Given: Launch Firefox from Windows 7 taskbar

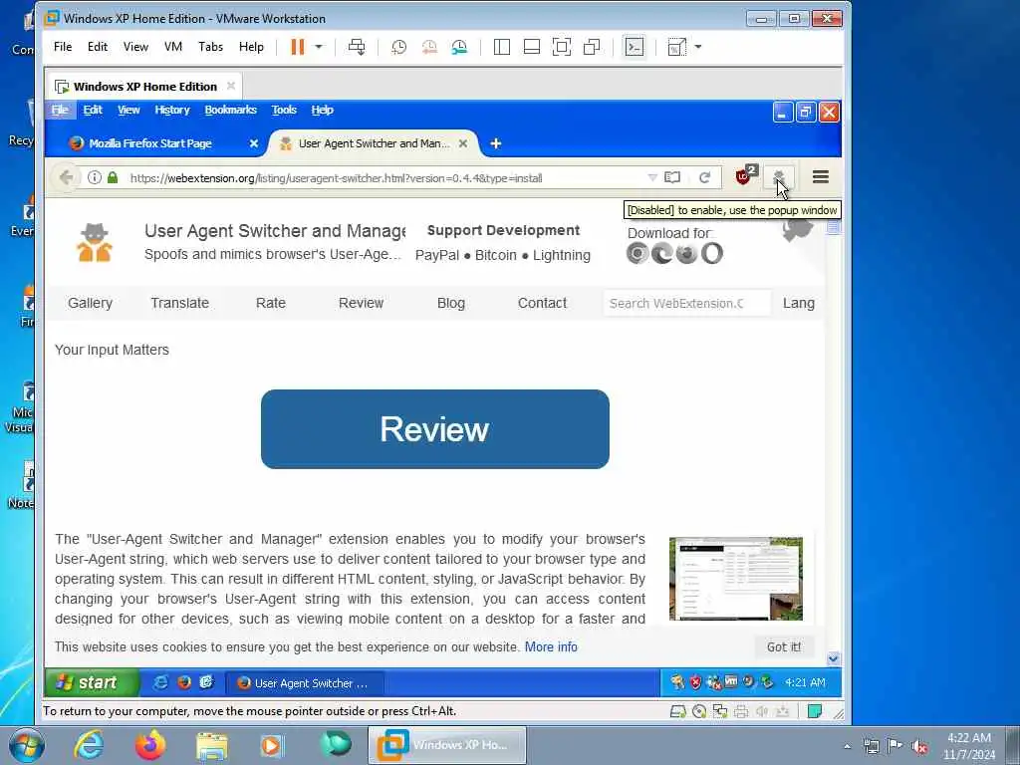Looking at the screenshot, I should point(149,745).
